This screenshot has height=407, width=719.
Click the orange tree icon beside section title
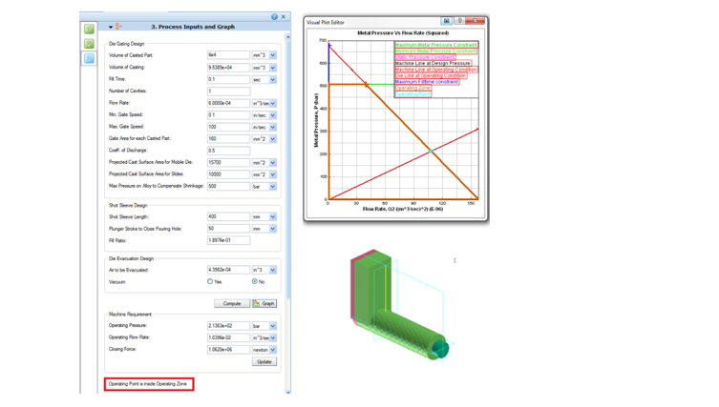tap(118, 27)
